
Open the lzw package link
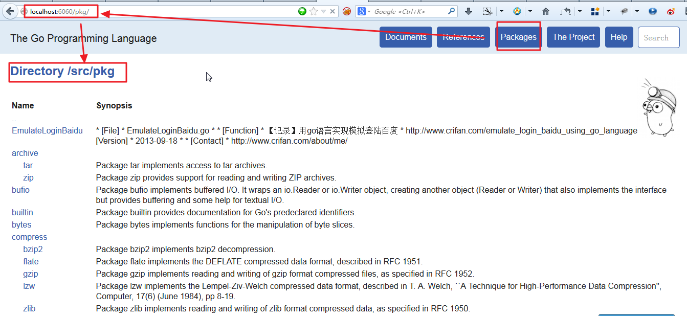(29, 286)
